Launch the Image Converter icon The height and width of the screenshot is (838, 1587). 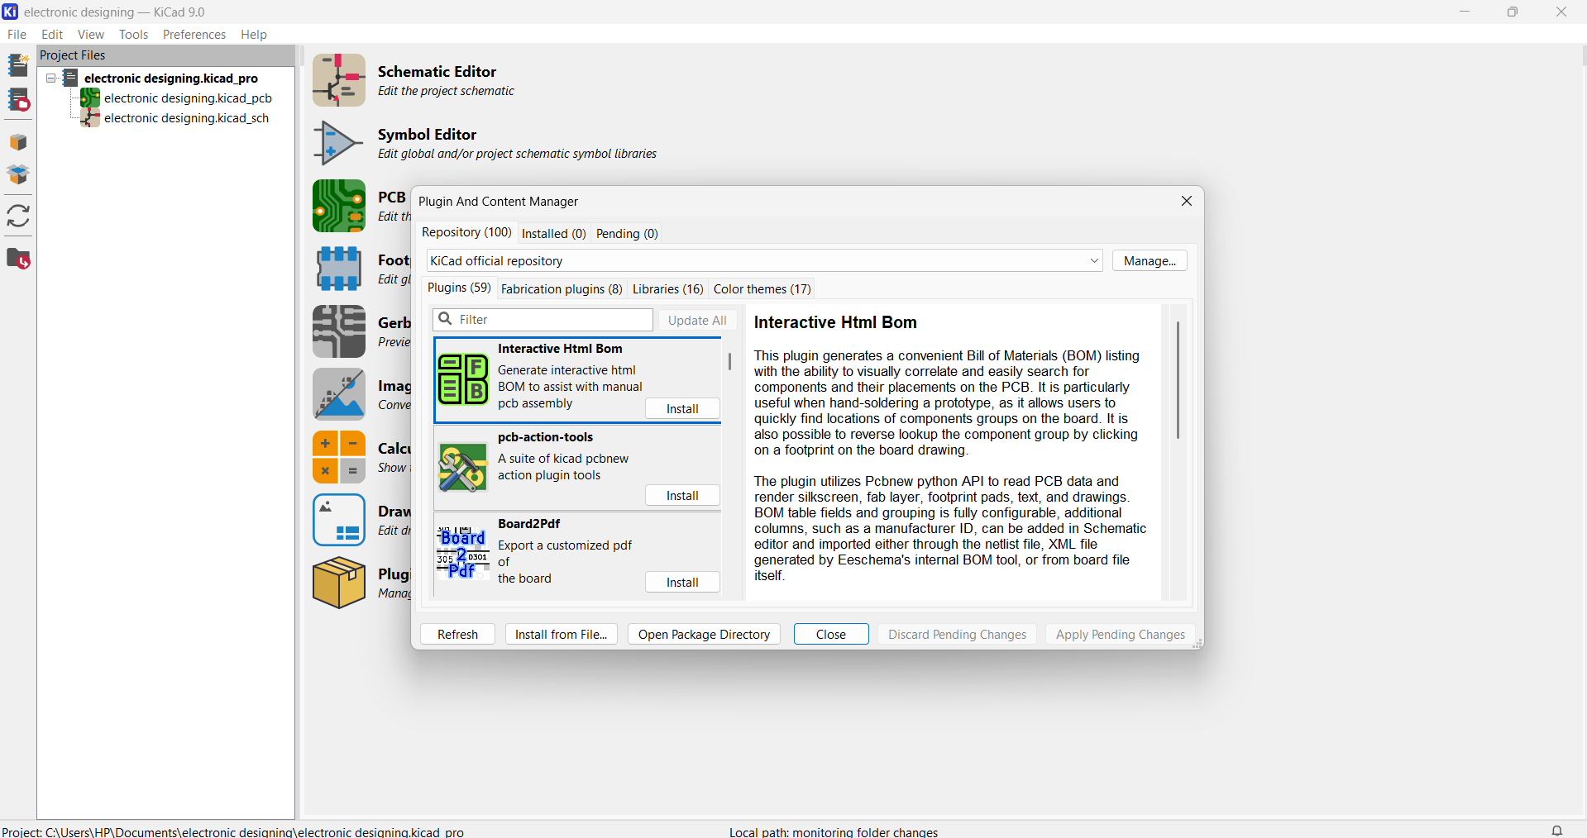pyautogui.click(x=339, y=394)
